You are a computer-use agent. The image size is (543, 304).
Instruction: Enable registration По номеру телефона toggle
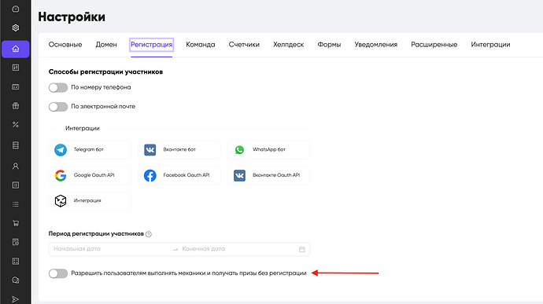coord(58,87)
